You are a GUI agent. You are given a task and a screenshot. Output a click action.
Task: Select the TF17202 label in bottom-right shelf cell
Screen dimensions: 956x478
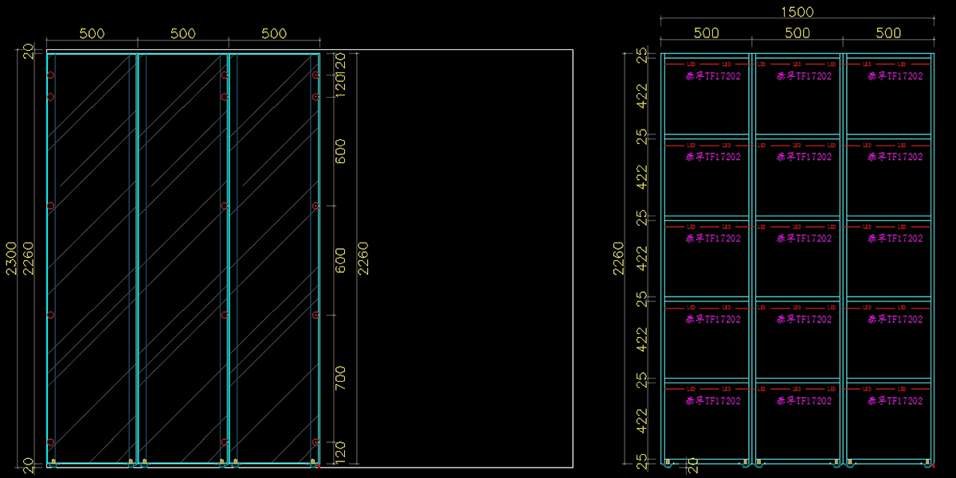click(895, 401)
